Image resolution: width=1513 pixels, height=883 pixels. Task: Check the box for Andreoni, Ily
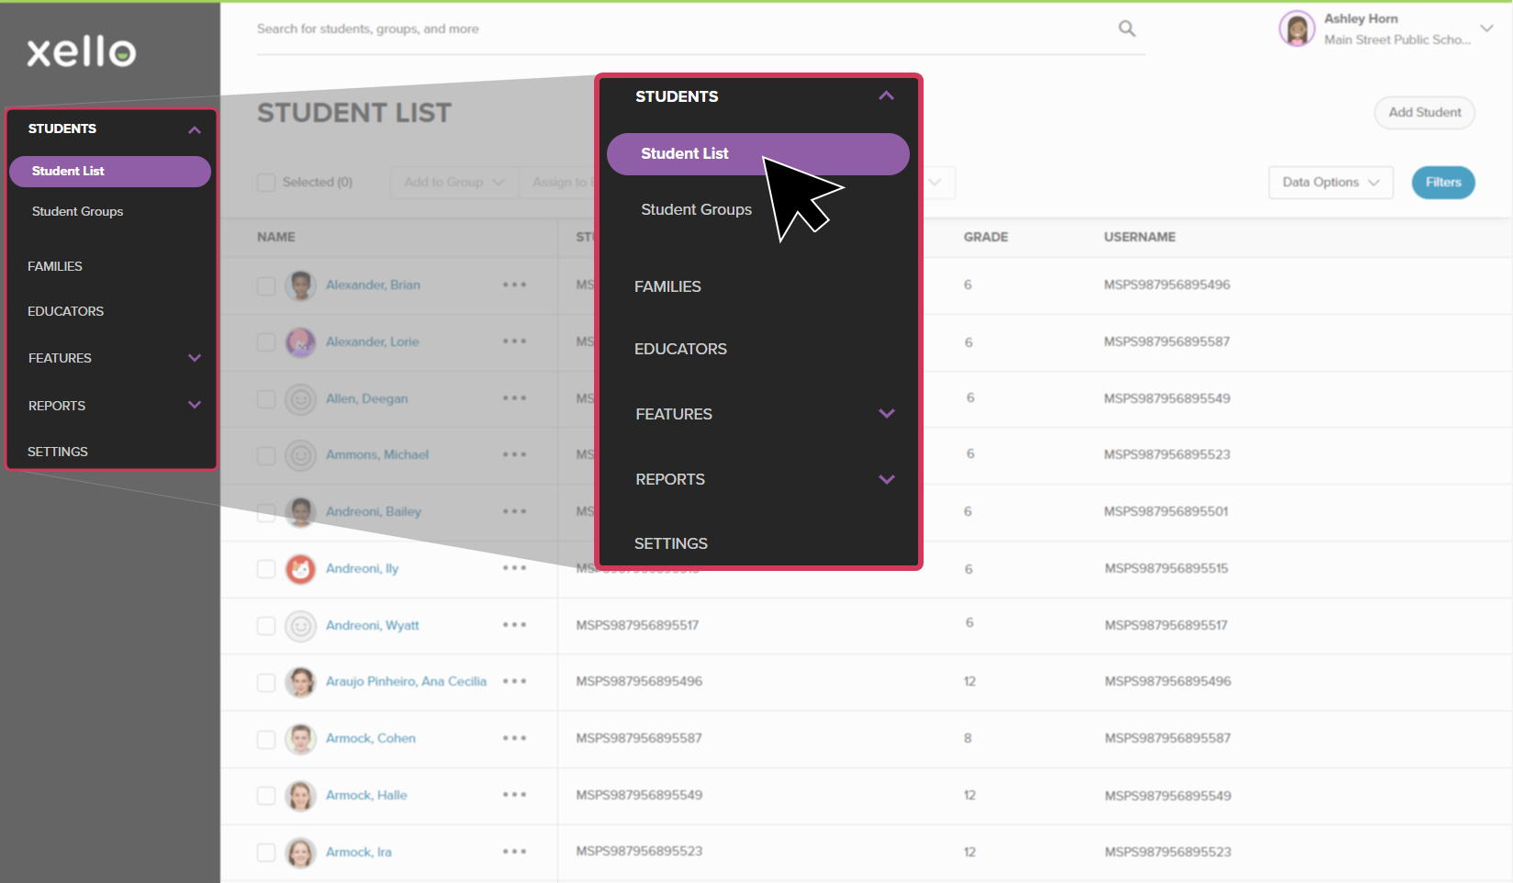click(266, 569)
